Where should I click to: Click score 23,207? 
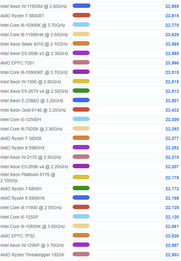172,167
